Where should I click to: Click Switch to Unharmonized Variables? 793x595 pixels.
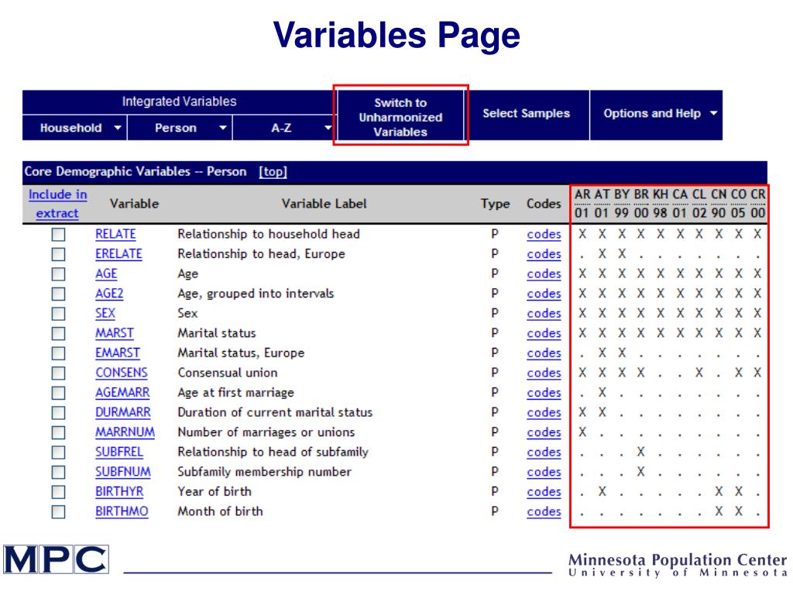pyautogui.click(x=400, y=117)
